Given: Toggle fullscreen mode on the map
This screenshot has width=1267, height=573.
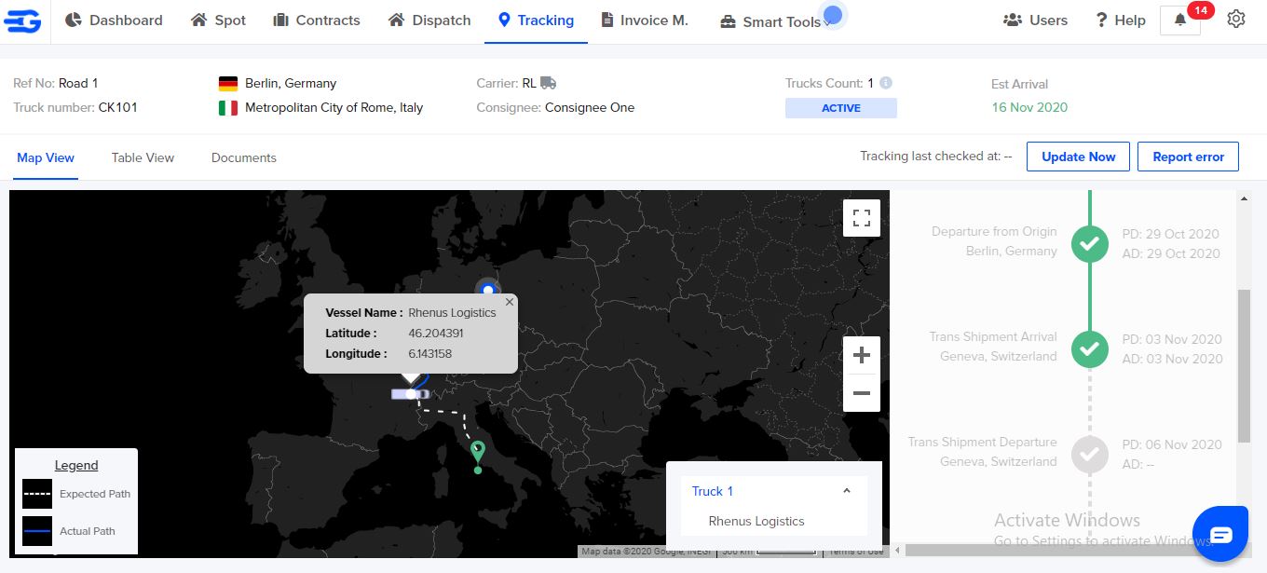Looking at the screenshot, I should pyautogui.click(x=861, y=217).
